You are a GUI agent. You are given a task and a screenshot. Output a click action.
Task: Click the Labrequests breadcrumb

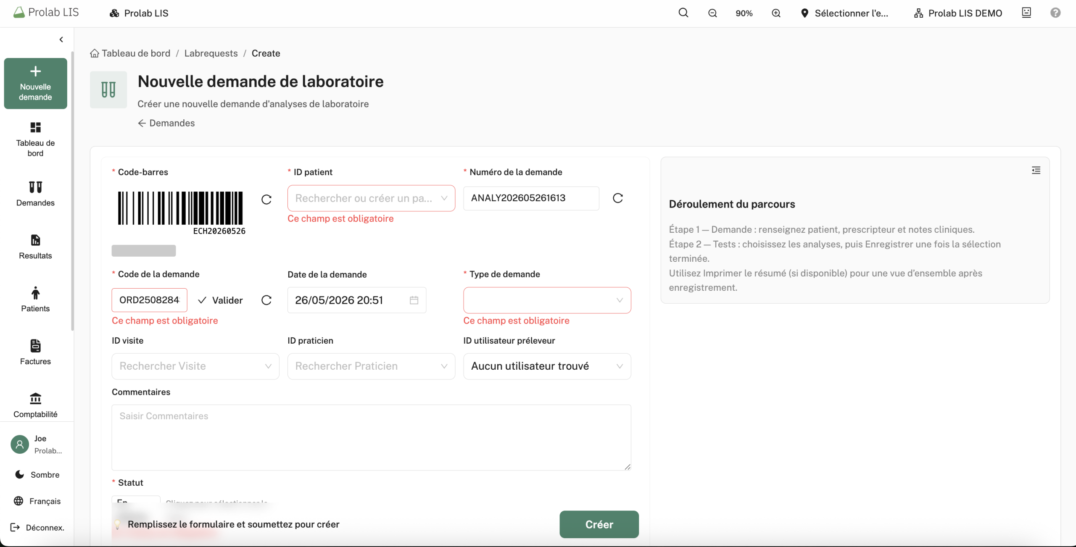tap(211, 53)
